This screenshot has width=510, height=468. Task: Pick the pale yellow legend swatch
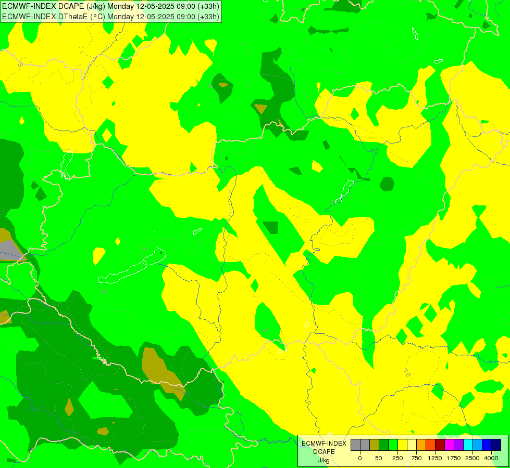tap(412, 445)
